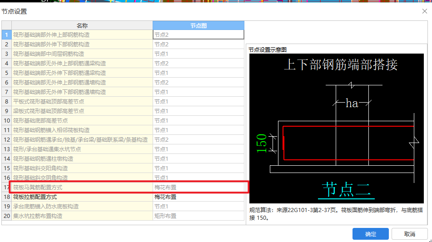This screenshot has height=242, width=432.
Task: Cancel the dialog with 取消
Action: pos(409,234)
